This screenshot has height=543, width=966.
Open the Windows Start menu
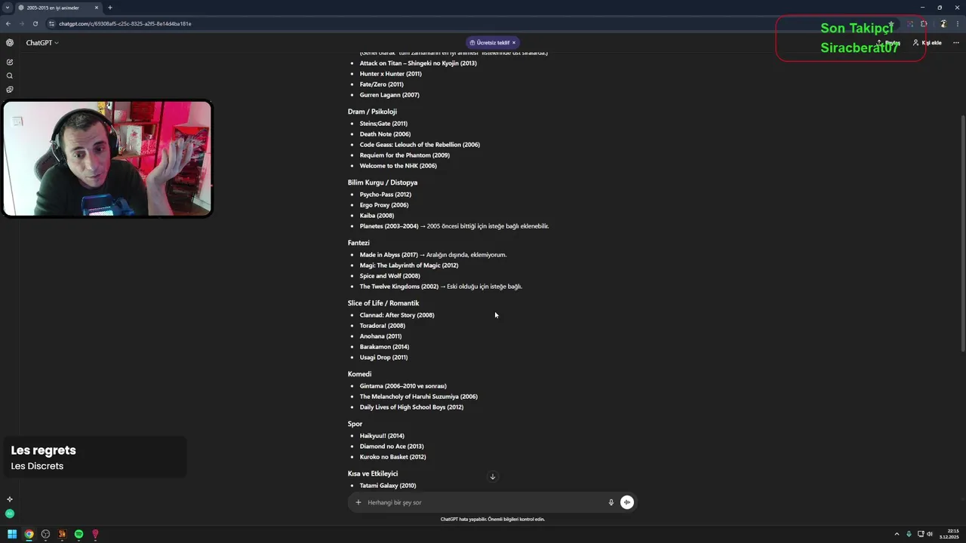pos(12,534)
